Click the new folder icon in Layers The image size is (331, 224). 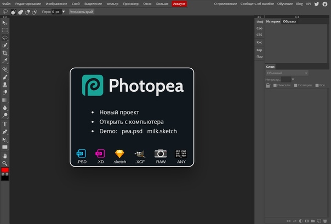coord(313,221)
